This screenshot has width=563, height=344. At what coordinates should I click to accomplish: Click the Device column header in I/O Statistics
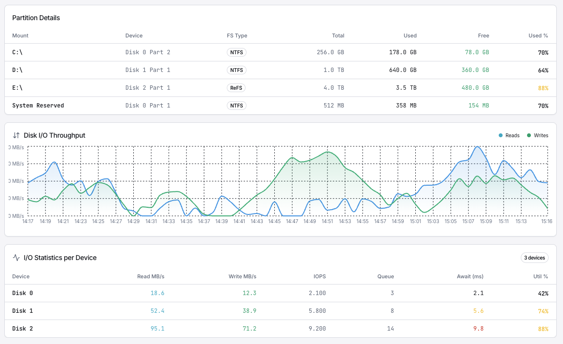coord(21,276)
